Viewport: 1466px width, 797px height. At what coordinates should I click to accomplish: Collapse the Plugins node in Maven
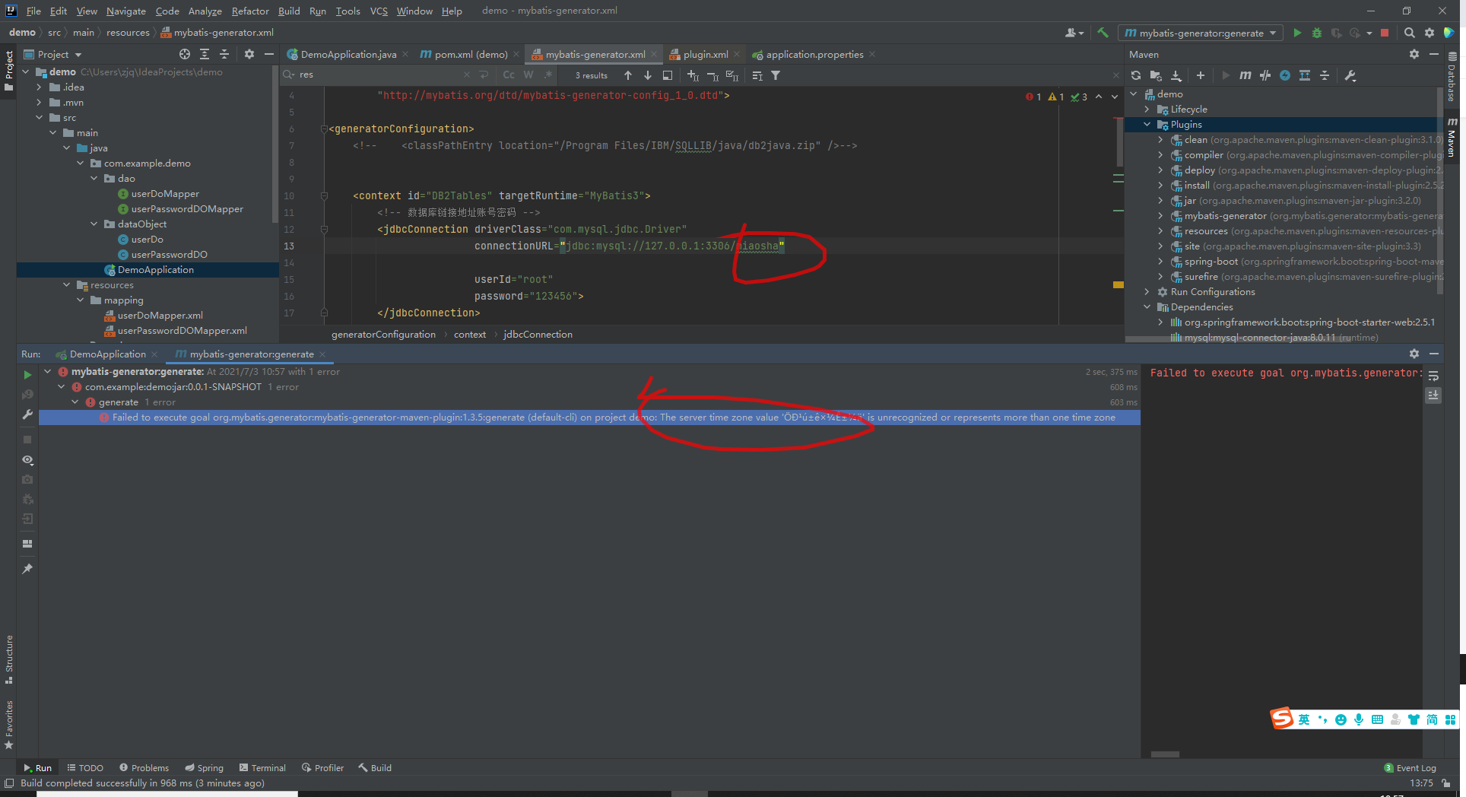(x=1147, y=125)
